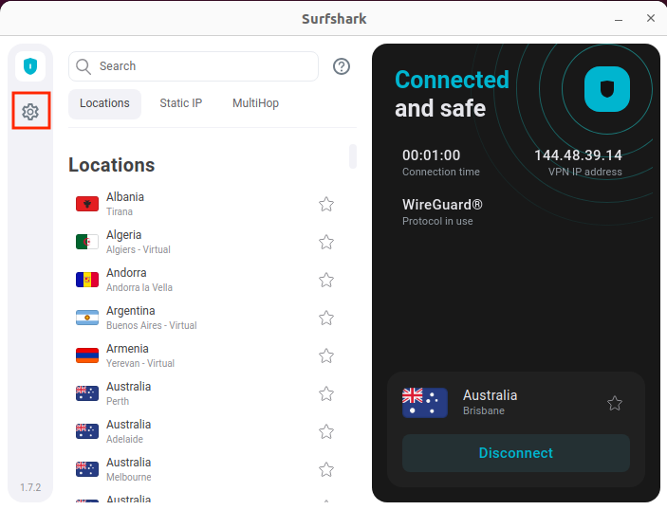The height and width of the screenshot is (510, 667).
Task: Switch to the Static IP tab
Action: (x=180, y=103)
